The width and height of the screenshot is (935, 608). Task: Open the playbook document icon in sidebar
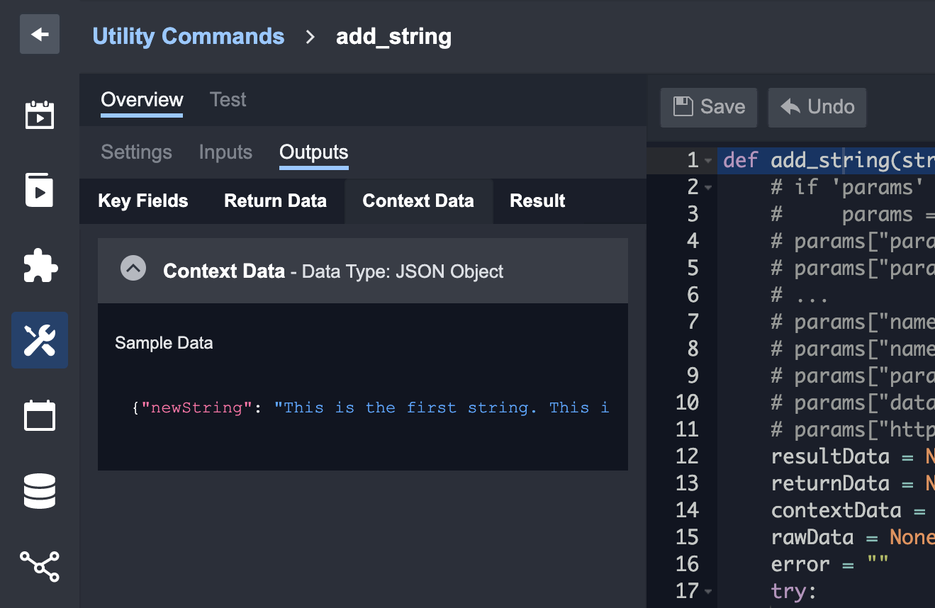[x=40, y=190]
